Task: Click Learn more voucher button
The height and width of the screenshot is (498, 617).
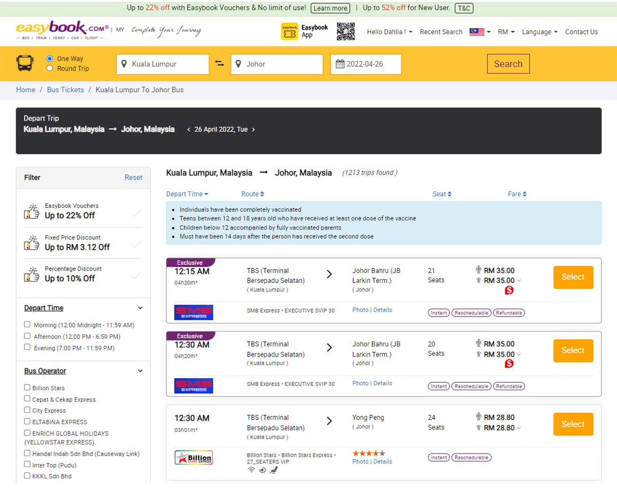Action: coord(330,8)
